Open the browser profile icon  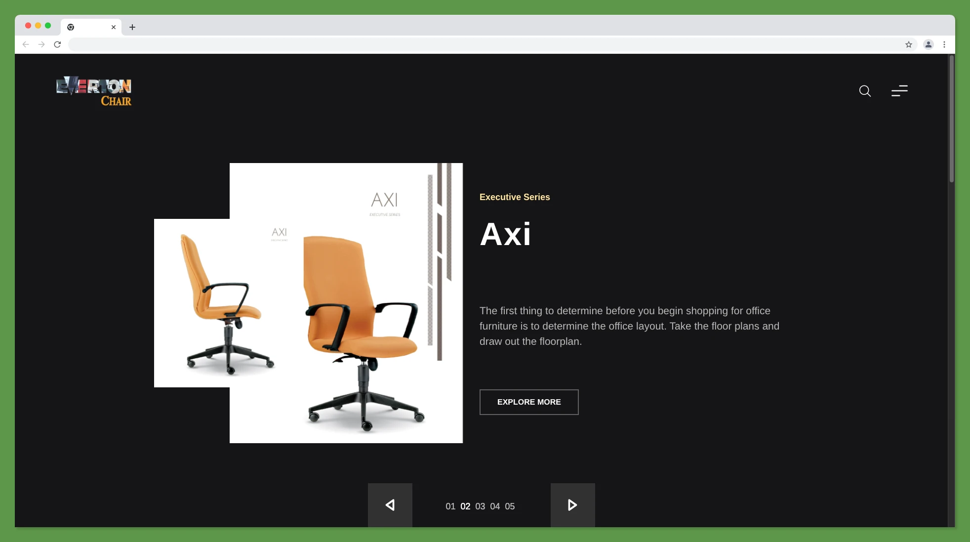coord(928,44)
